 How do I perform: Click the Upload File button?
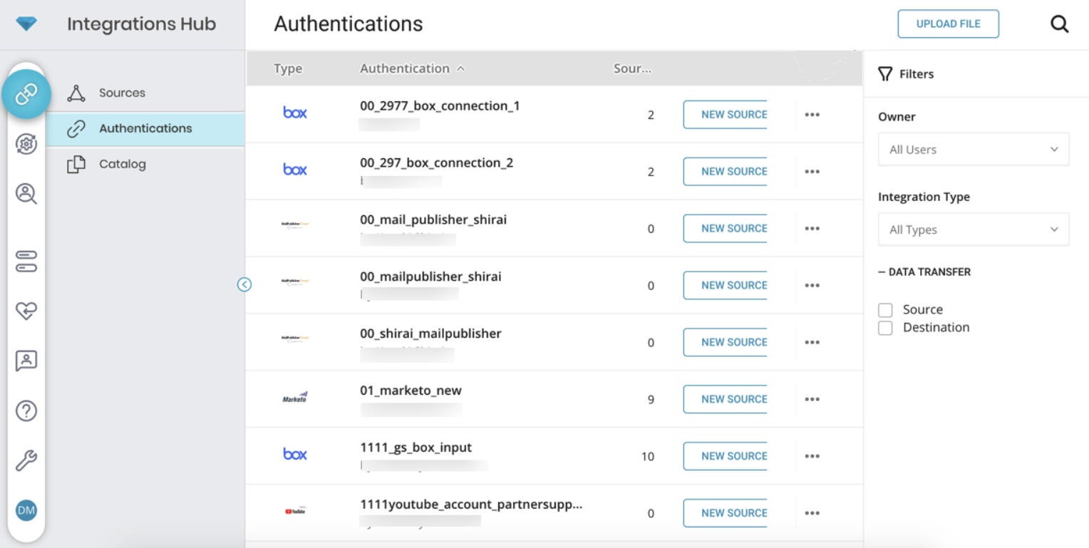tap(948, 24)
